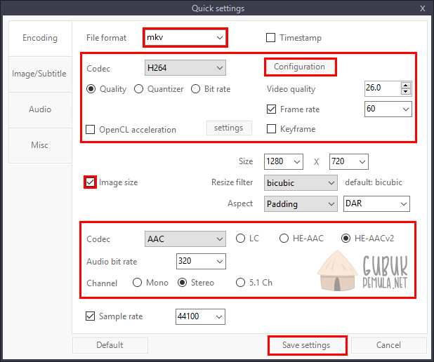Enable OpenCL acceleration checkbox
The image size is (434, 362).
(x=90, y=129)
